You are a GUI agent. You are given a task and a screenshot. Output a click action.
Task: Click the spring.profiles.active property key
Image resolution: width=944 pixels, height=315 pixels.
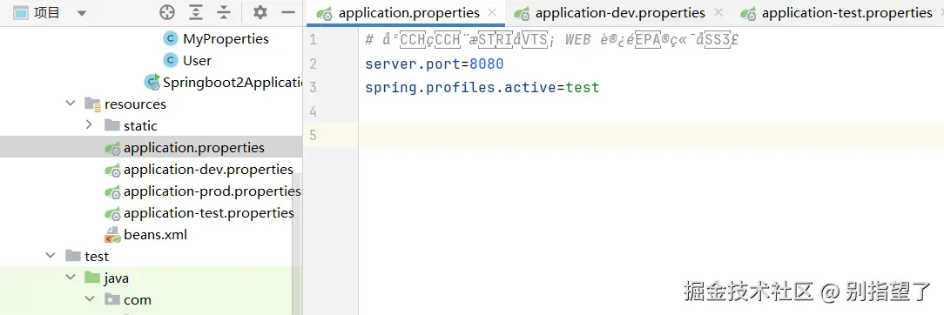[461, 88]
